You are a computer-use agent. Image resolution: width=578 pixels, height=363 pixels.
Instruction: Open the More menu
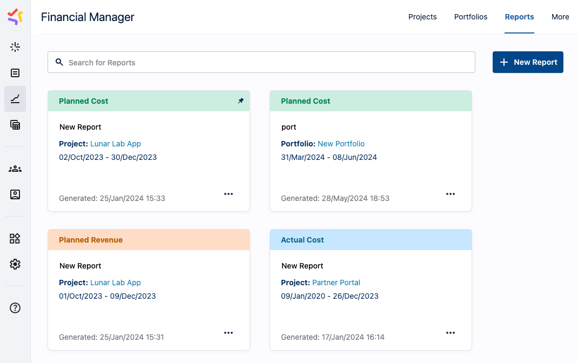tap(560, 17)
